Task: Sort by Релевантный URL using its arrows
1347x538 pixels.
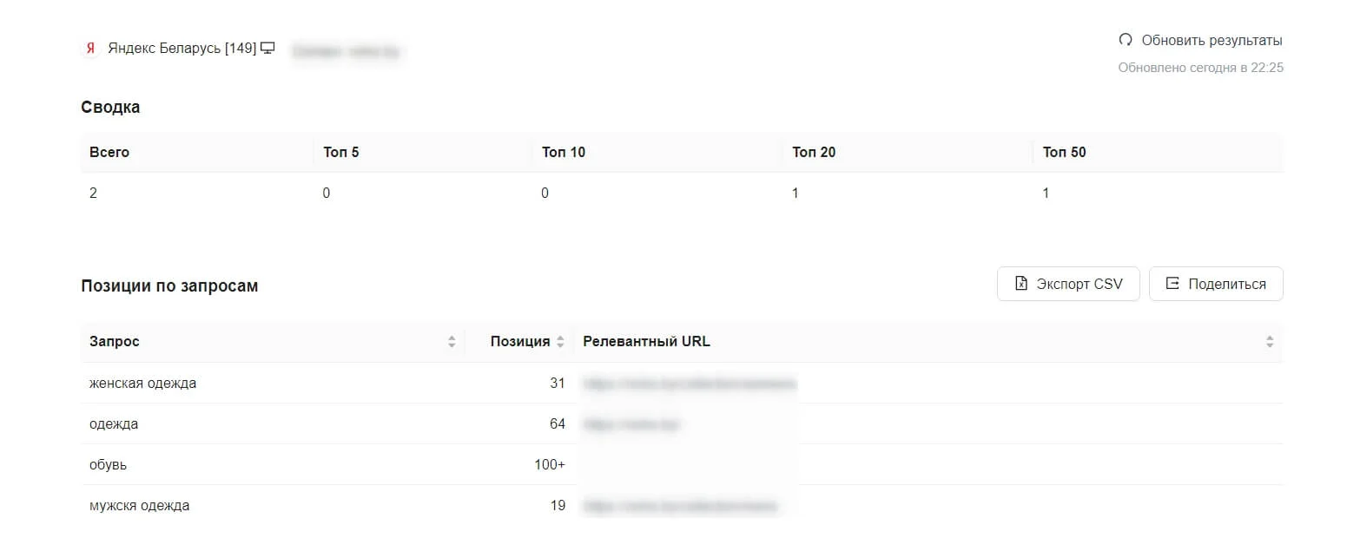Action: point(1270,342)
